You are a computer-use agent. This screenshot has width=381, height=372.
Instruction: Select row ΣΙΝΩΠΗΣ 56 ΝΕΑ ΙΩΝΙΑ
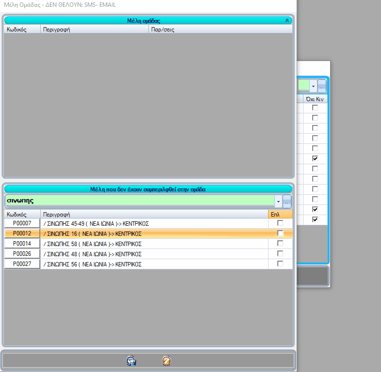click(154, 264)
